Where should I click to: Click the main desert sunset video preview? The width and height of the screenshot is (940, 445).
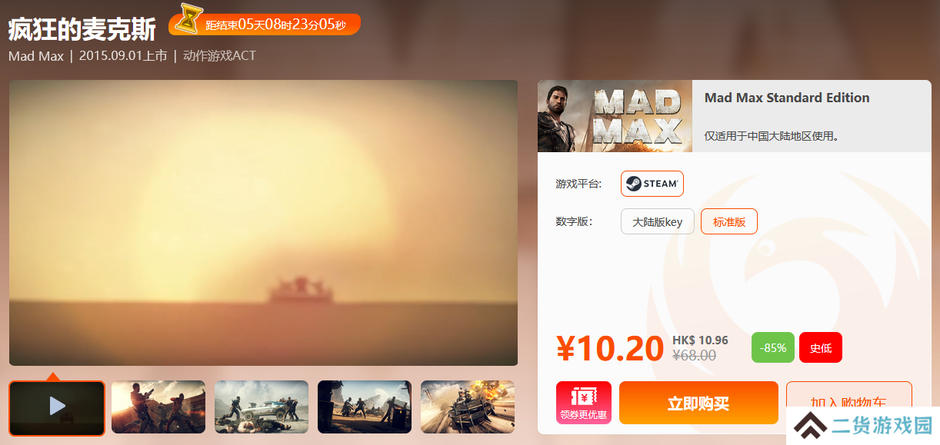point(263,223)
